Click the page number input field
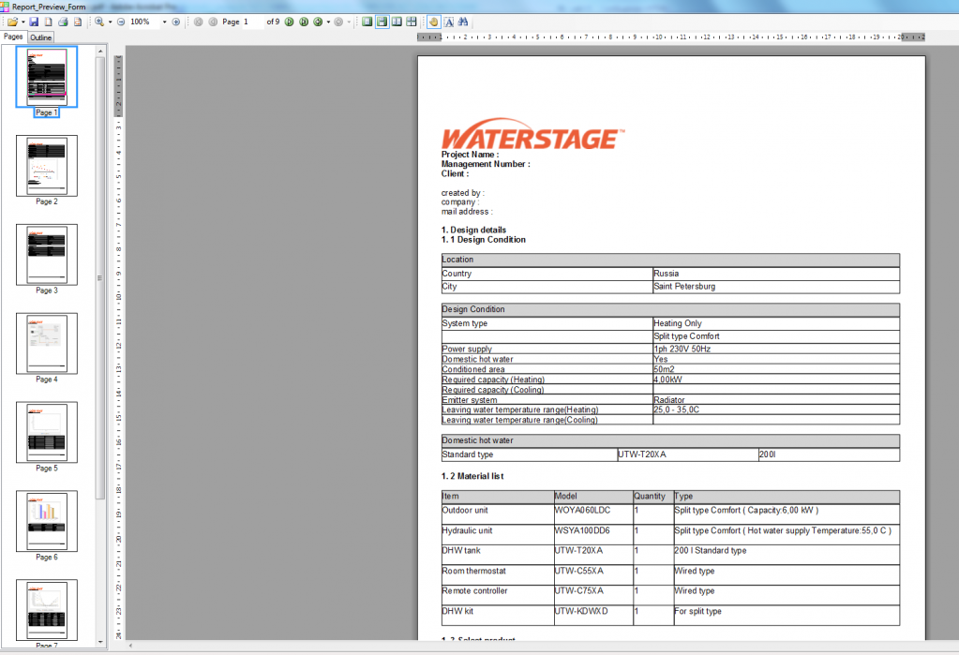This screenshot has height=655, width=959. pyautogui.click(x=251, y=22)
